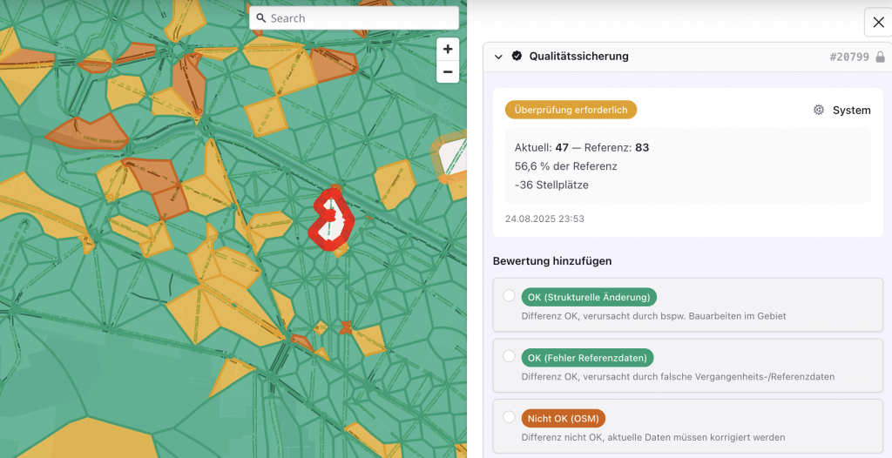
Task: Select the red outlined area on the map
Action: (332, 218)
